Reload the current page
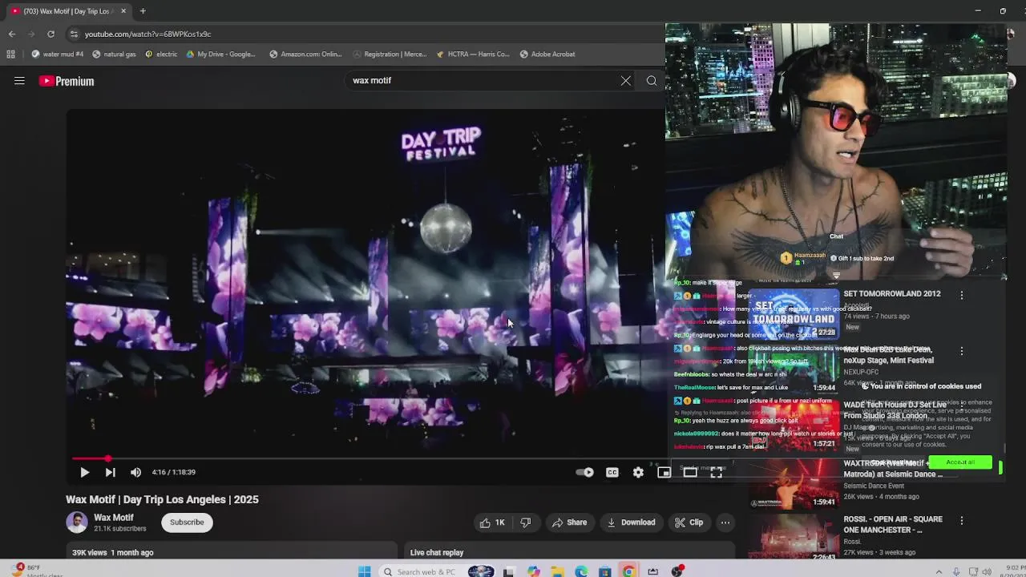This screenshot has width=1026, height=577. point(50,34)
